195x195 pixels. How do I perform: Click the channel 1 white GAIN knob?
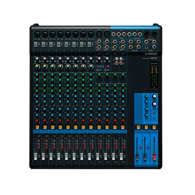click(x=37, y=58)
